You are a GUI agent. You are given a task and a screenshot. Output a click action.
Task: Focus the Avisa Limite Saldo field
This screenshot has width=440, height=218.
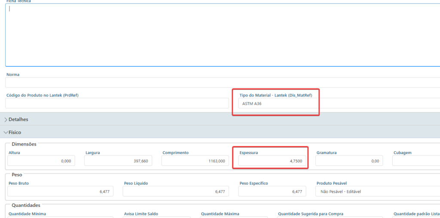tap(156, 217)
